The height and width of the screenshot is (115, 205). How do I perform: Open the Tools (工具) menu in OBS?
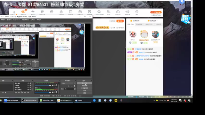click(x=33, y=20)
